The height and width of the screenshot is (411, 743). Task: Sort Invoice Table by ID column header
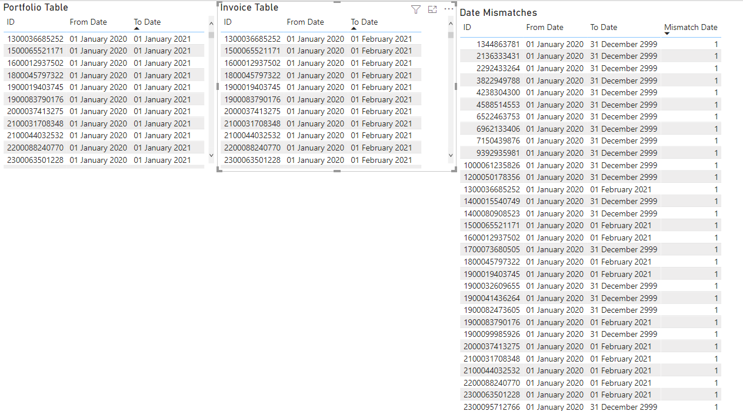point(228,22)
